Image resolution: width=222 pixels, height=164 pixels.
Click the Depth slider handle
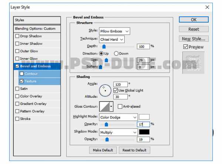(104, 47)
